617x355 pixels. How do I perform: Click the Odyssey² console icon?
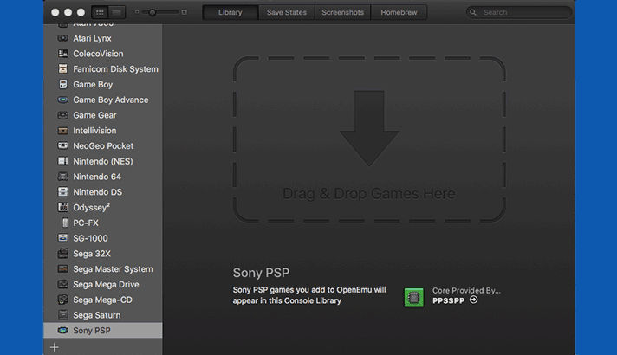(x=62, y=207)
